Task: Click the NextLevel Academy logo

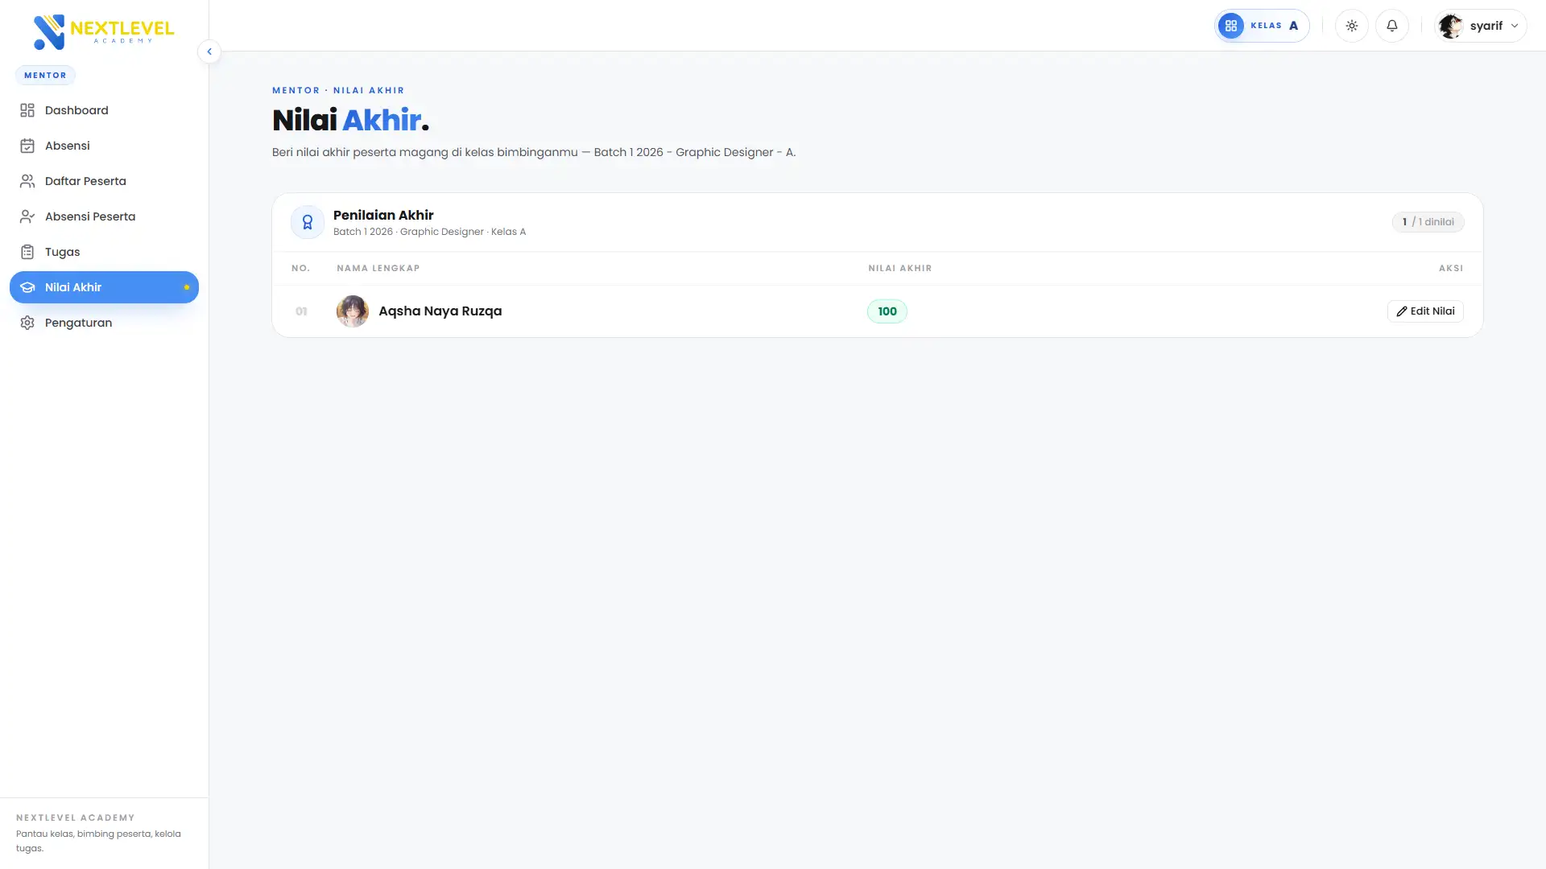Action: click(x=104, y=31)
